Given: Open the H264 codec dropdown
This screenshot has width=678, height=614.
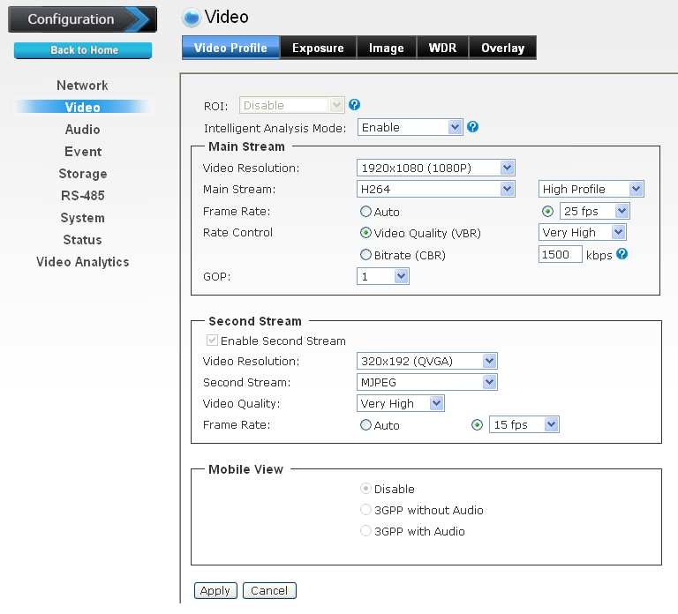Looking at the screenshot, I should tap(436, 189).
